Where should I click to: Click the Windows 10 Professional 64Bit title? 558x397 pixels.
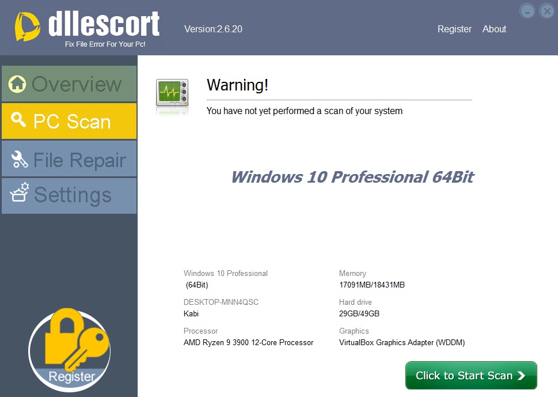(x=352, y=177)
